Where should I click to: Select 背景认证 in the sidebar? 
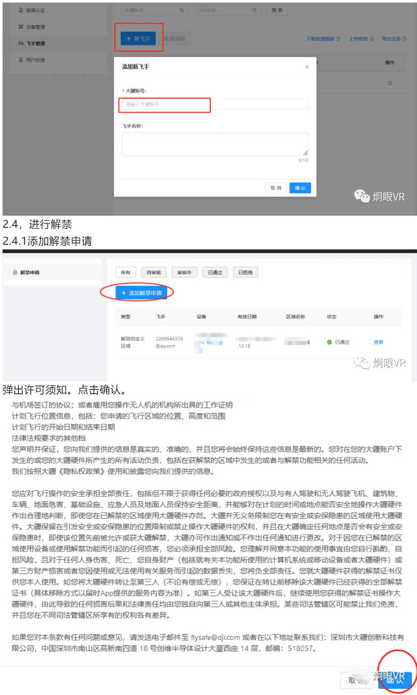[x=35, y=10]
